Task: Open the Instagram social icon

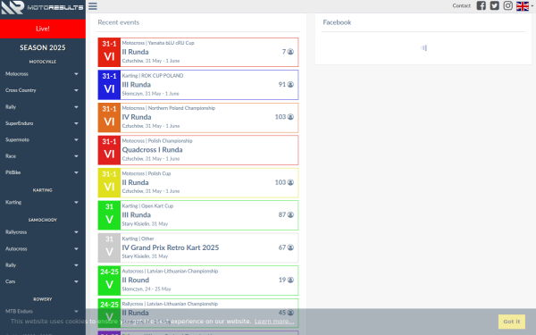Action: [x=508, y=5]
